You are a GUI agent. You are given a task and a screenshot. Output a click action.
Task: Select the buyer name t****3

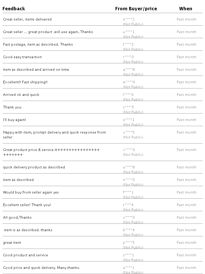click(x=128, y=45)
